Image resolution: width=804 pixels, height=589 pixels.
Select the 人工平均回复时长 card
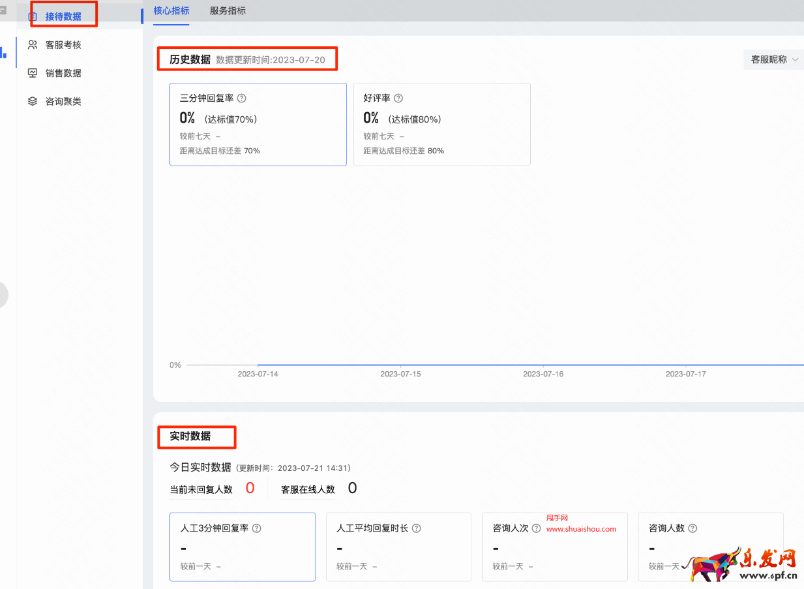pos(399,547)
